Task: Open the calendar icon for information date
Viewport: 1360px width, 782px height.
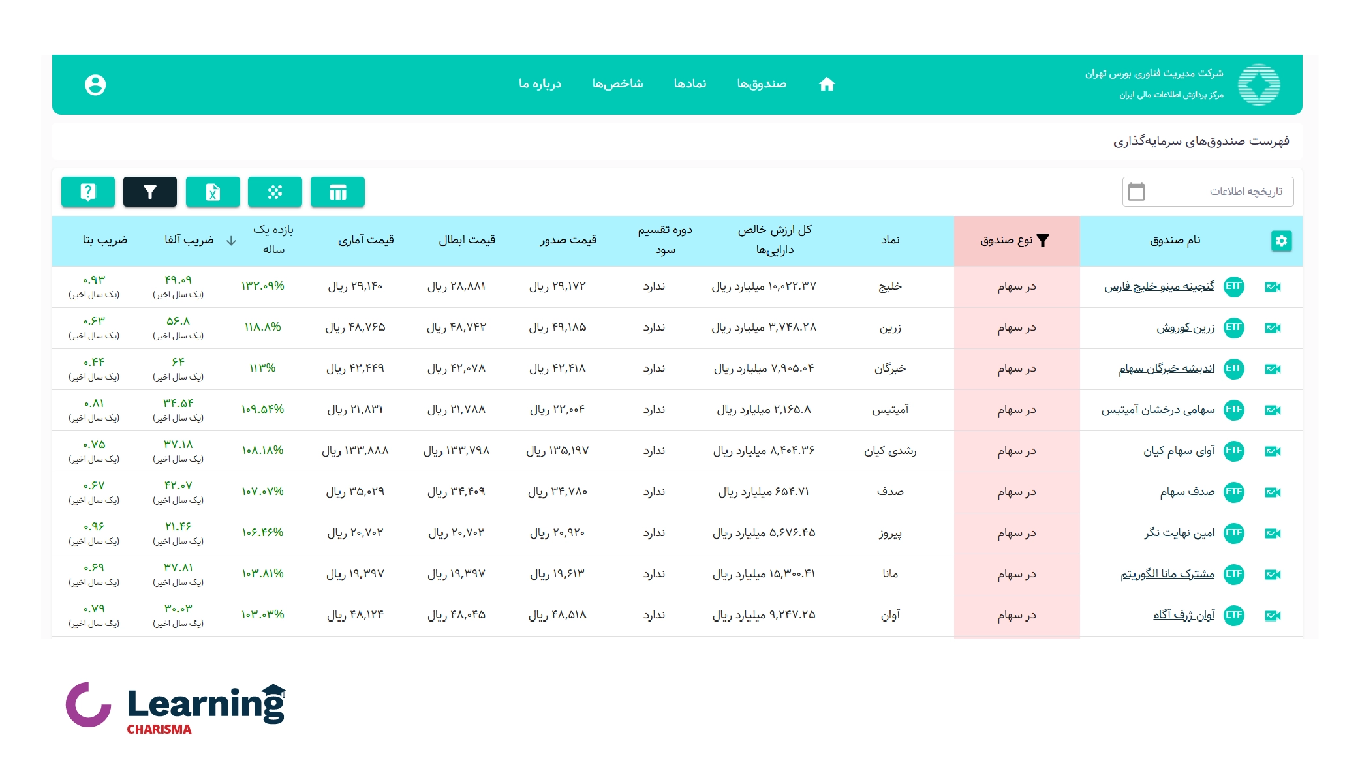Action: (x=1136, y=192)
